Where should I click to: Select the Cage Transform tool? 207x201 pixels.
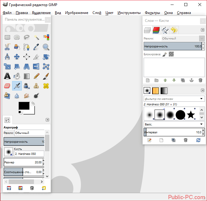[46, 66]
